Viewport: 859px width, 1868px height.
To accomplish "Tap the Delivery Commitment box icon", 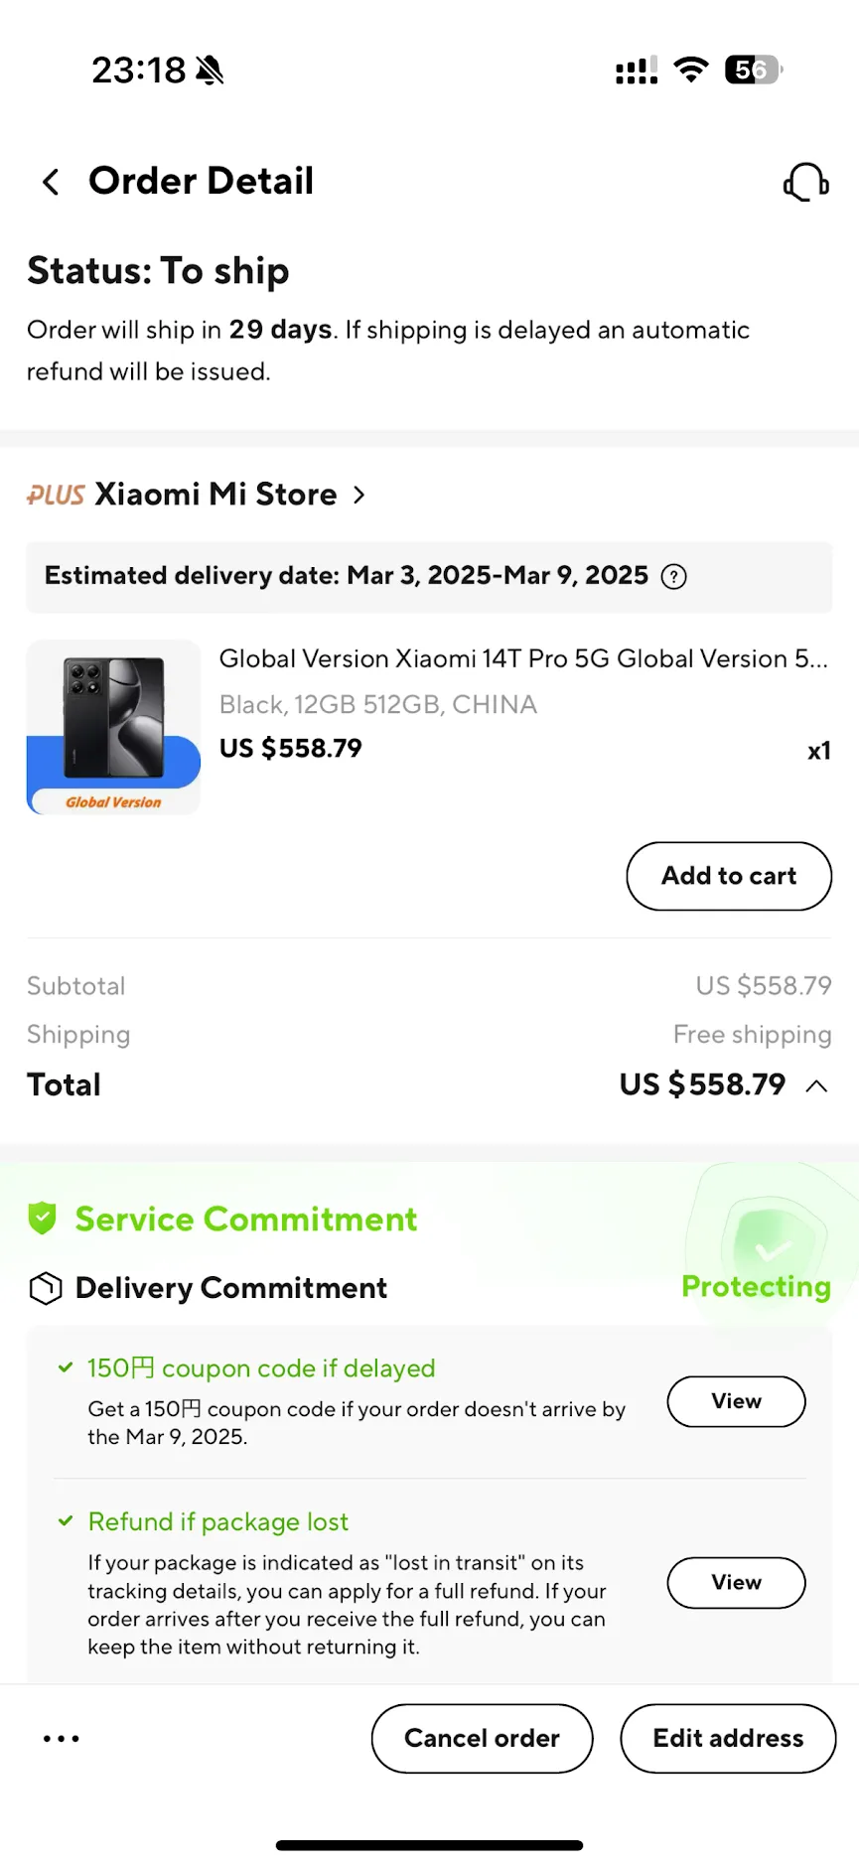I will click(x=46, y=1288).
